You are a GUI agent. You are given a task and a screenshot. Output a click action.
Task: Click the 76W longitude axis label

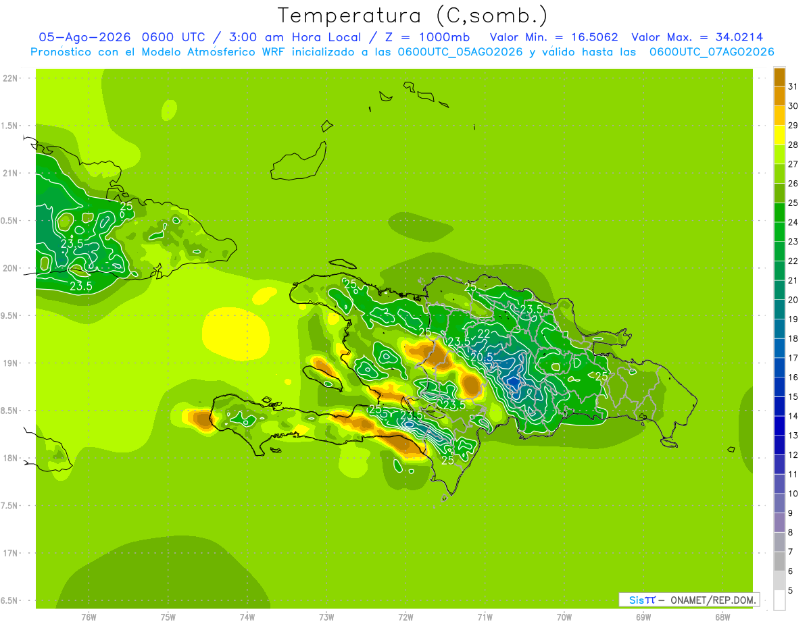(89, 617)
